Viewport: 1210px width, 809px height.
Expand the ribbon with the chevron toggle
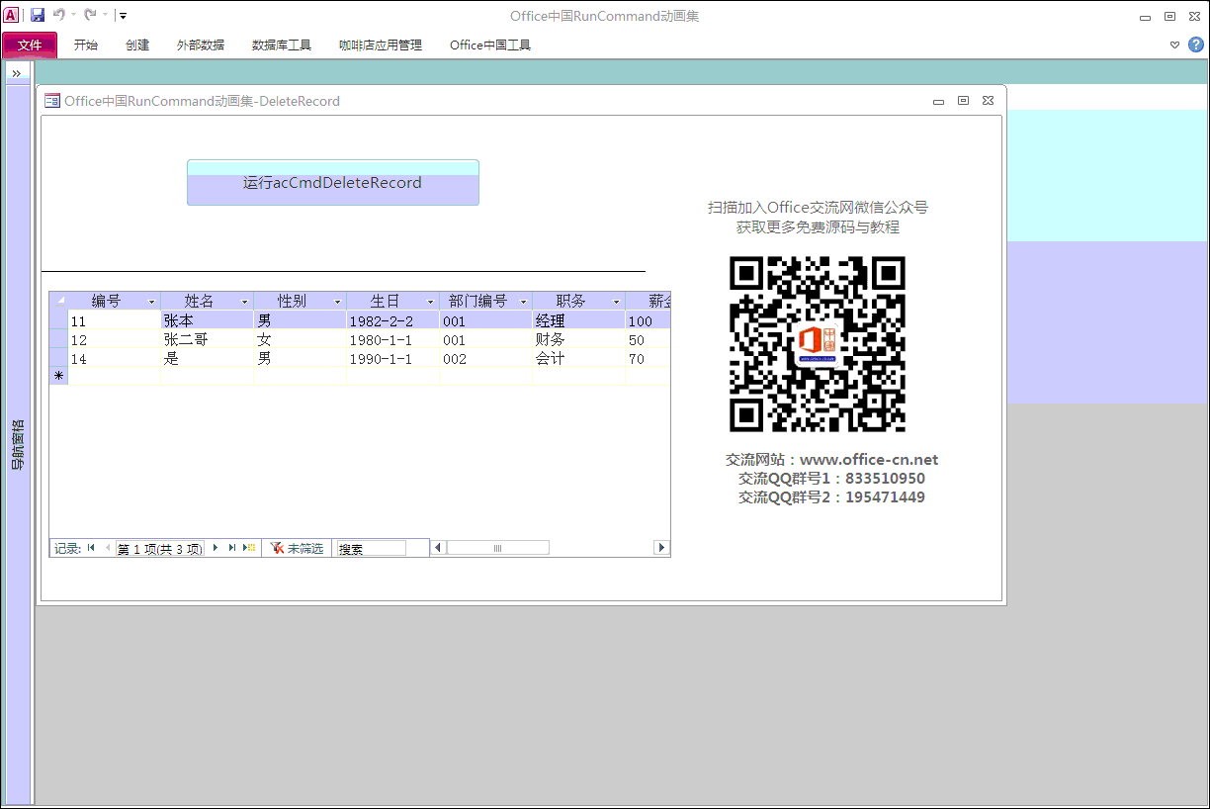point(1174,45)
